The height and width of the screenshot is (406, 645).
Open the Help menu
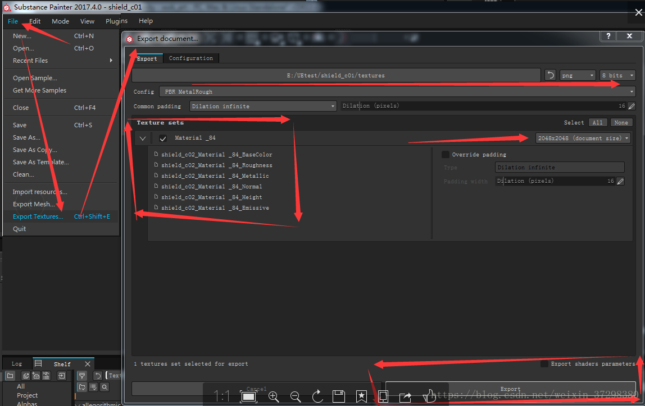[146, 21]
